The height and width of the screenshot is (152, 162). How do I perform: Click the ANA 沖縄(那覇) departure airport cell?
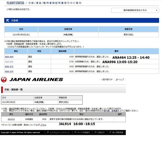pyautogui.click(x=68, y=35)
